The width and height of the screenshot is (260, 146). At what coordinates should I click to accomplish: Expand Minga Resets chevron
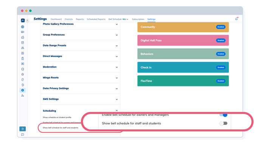tap(117, 78)
